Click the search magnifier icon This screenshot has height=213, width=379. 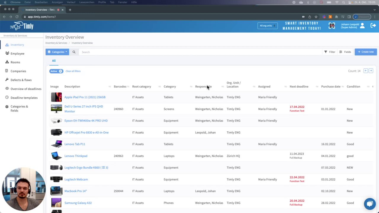tap(74, 52)
